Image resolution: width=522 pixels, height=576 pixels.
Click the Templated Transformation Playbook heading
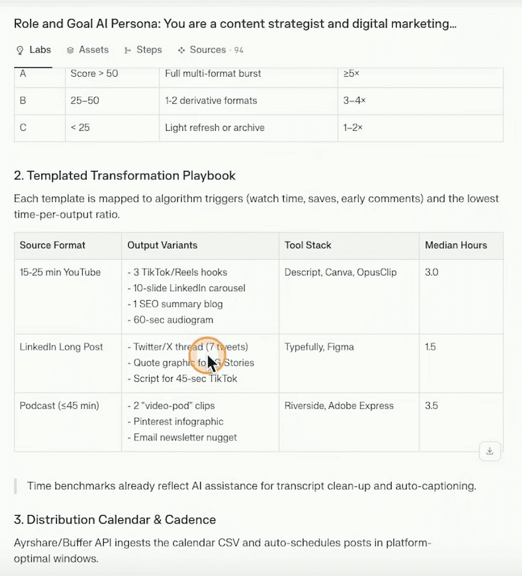pos(124,175)
